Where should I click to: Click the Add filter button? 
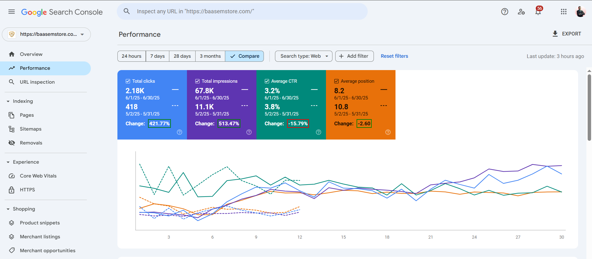354,56
